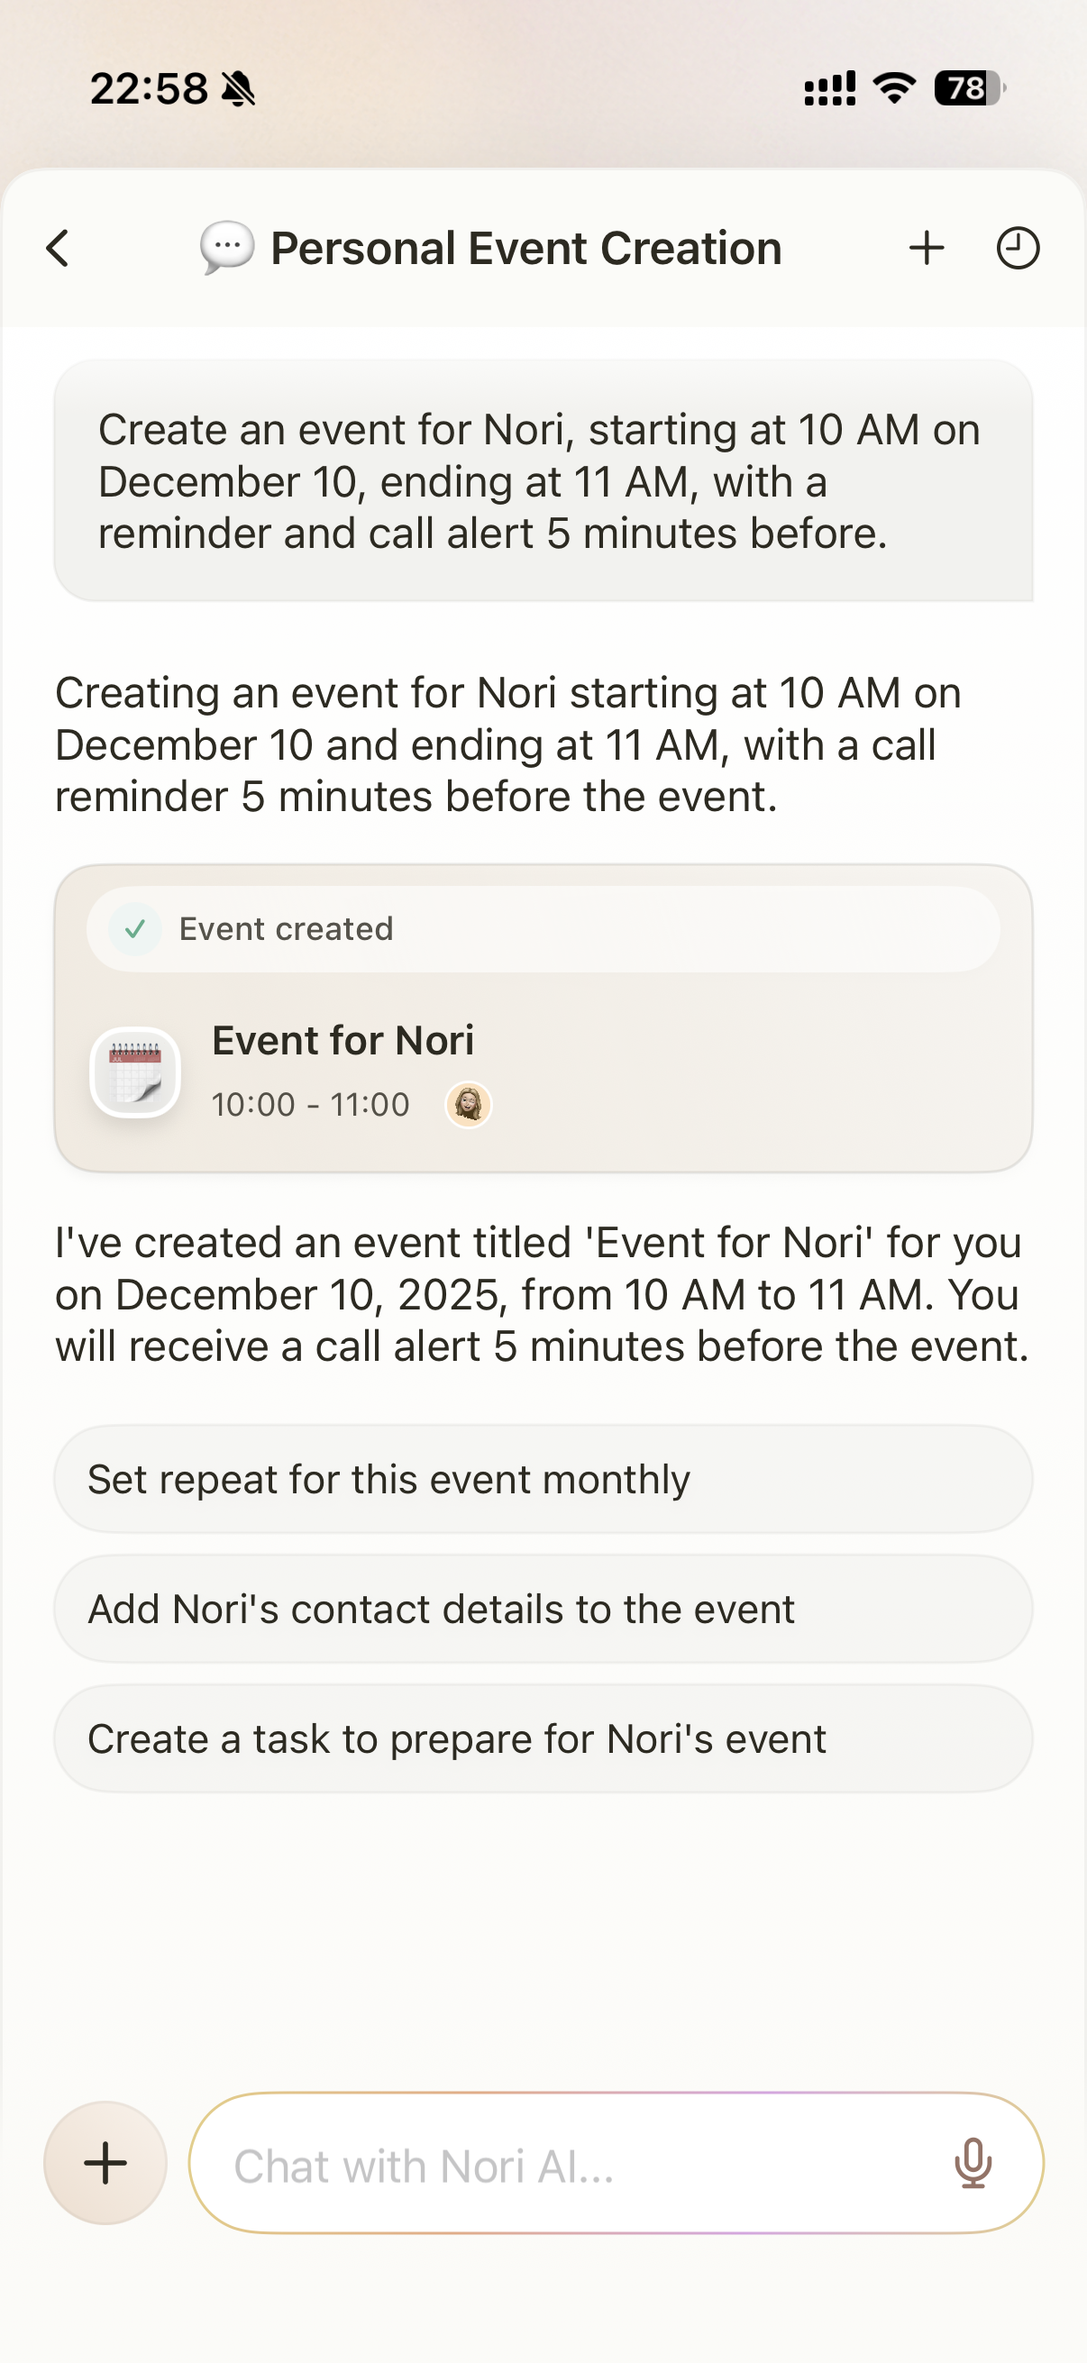Screen dimensions: 1087x2363
Task: Tap 'Create a task to prepare' suggestion
Action: coord(543,1738)
